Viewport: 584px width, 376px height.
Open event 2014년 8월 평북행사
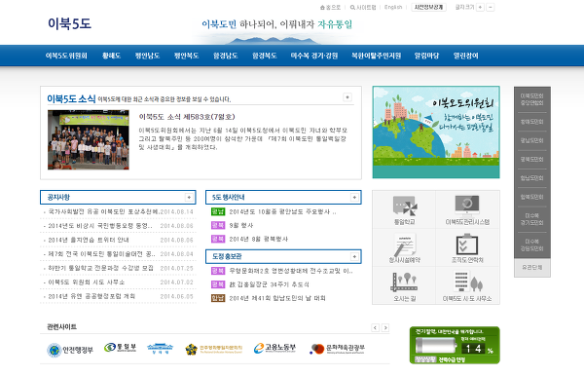pyautogui.click(x=259, y=239)
